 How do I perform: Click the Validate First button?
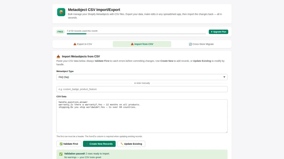(x=69, y=144)
